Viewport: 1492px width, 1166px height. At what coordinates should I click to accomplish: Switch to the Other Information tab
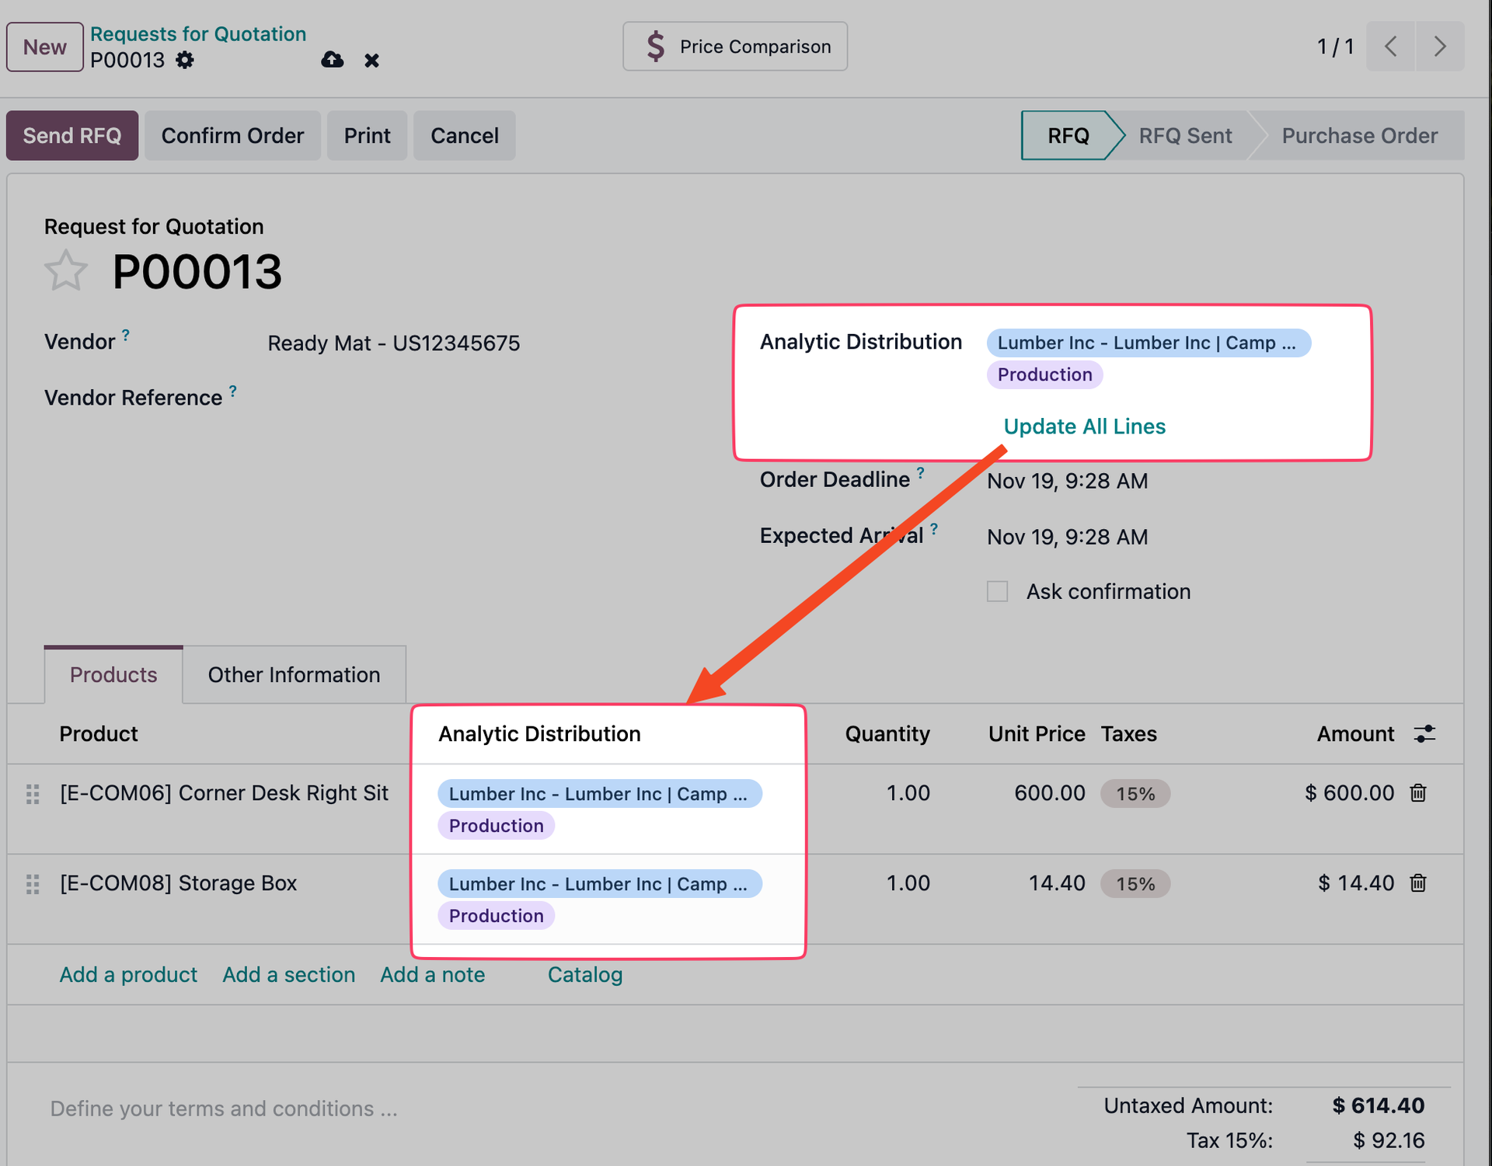[294, 674]
